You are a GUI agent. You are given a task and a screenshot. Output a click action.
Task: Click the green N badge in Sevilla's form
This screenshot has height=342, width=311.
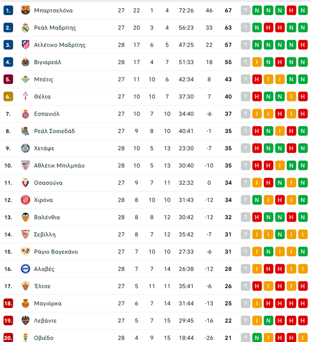coord(279,235)
